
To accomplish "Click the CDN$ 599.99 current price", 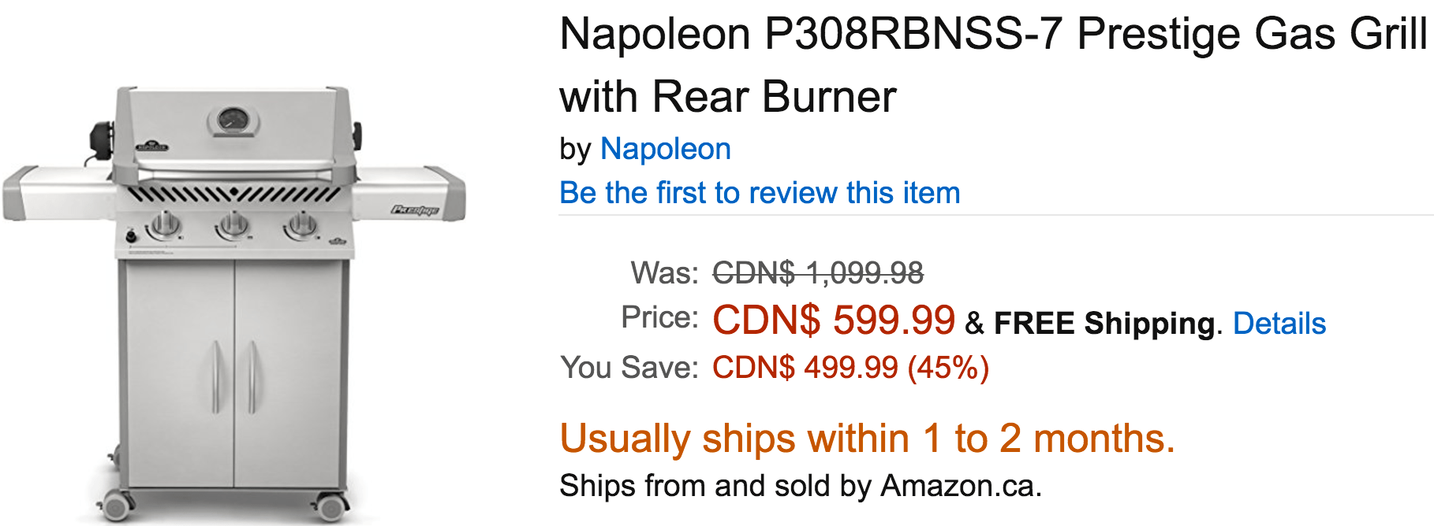I will pyautogui.click(x=834, y=320).
